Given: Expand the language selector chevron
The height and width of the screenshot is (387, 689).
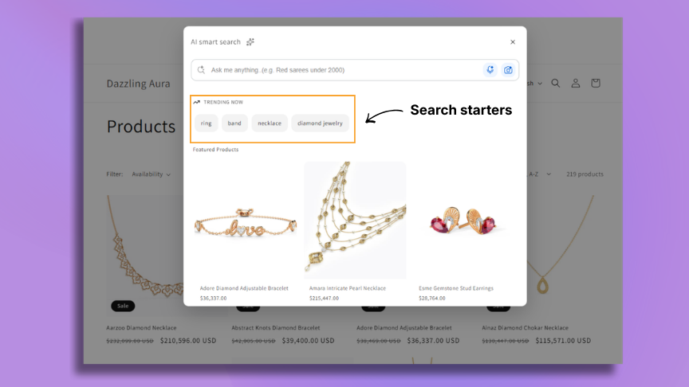Looking at the screenshot, I should pos(540,84).
